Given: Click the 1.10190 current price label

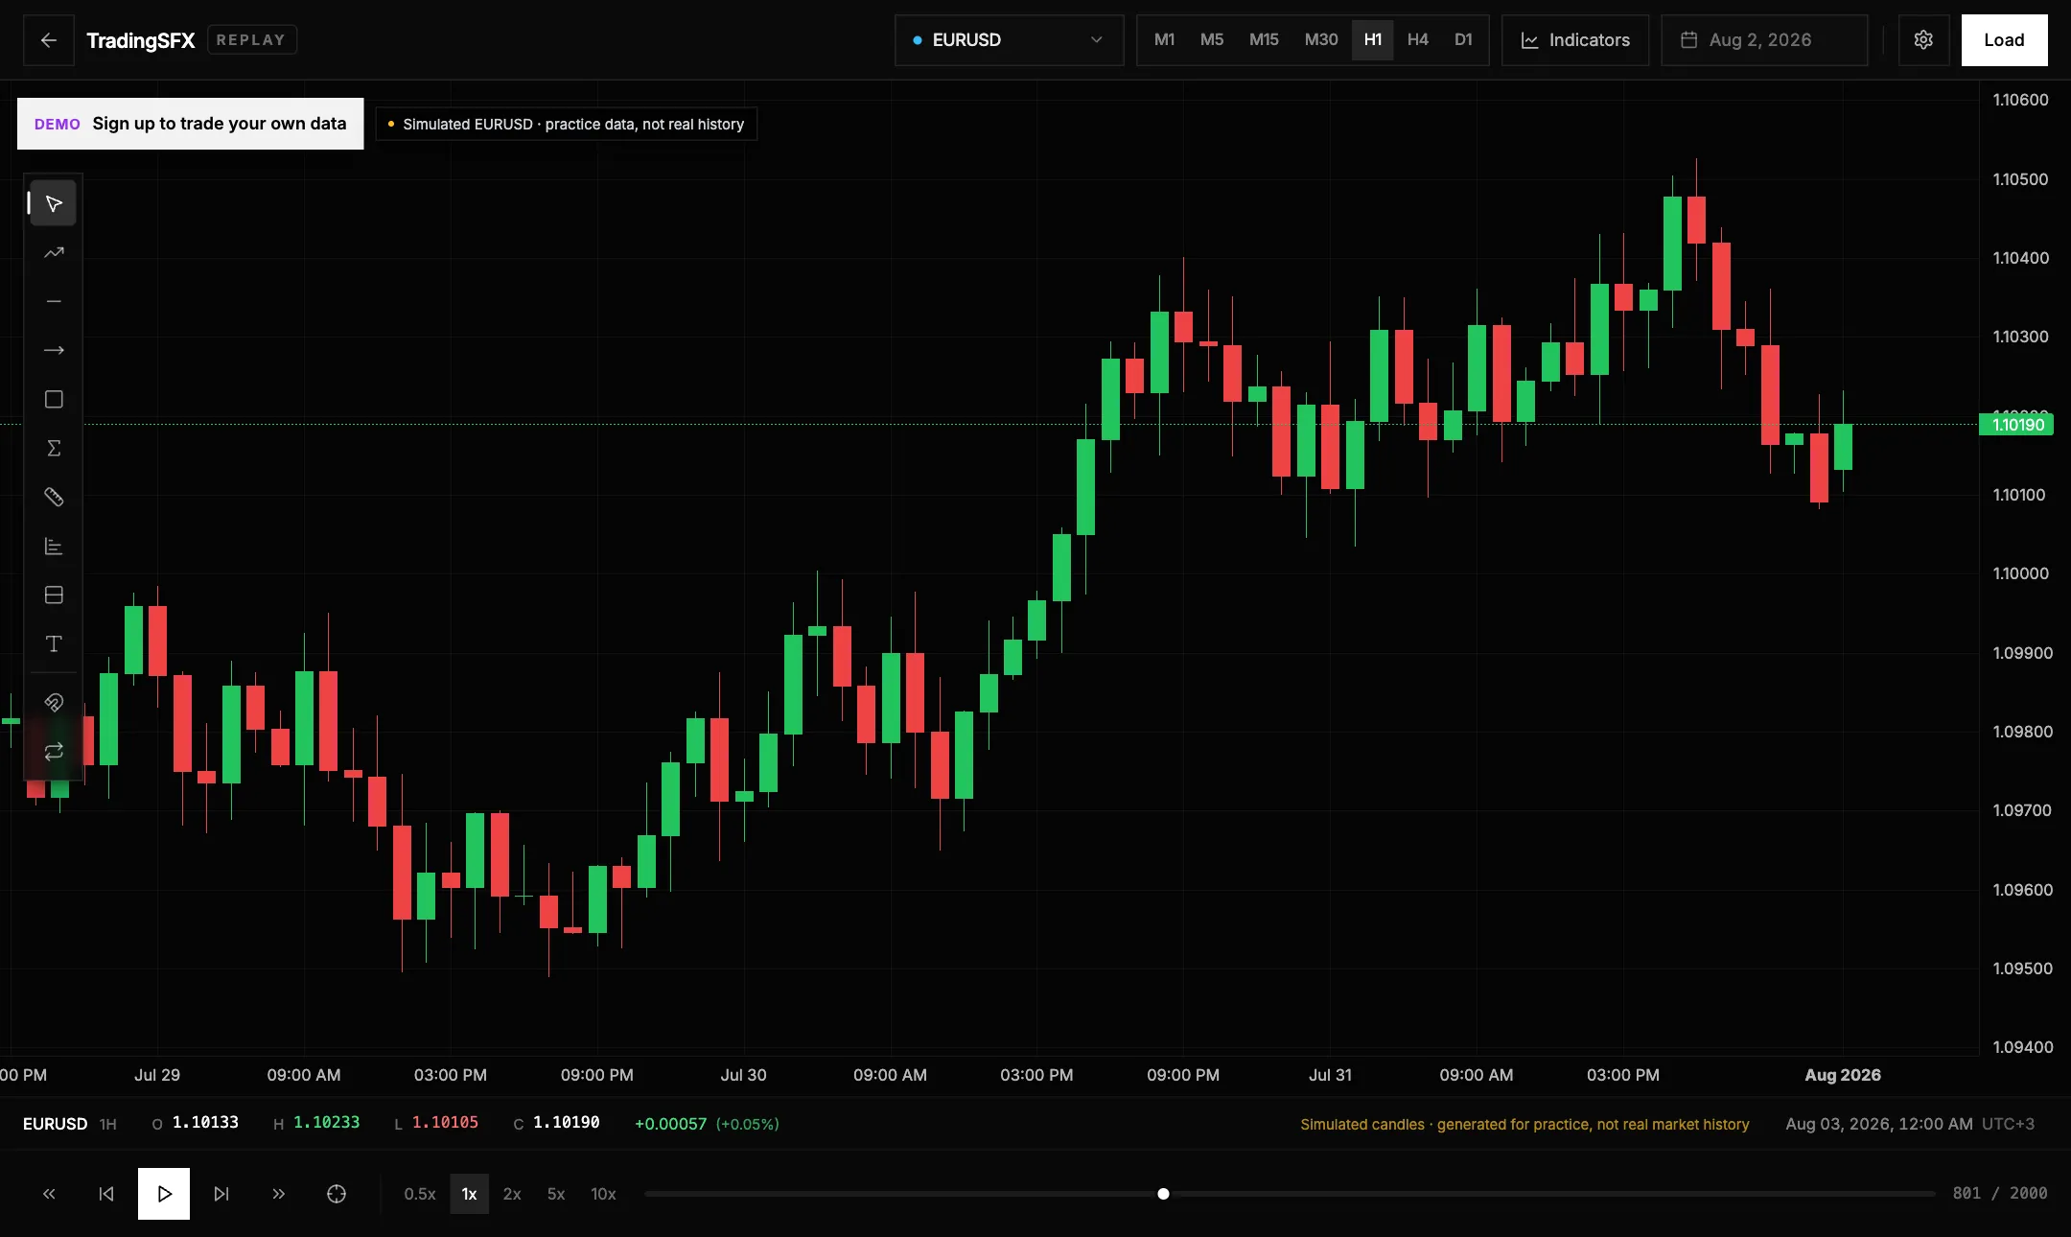Looking at the screenshot, I should pos(2016,425).
